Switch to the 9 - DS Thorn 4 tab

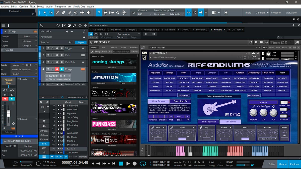tap(236, 30)
